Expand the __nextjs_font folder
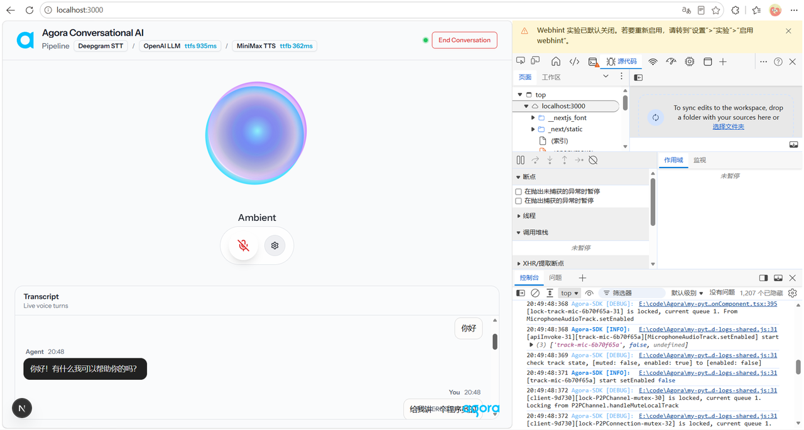This screenshot has height=430, width=804. 533,117
